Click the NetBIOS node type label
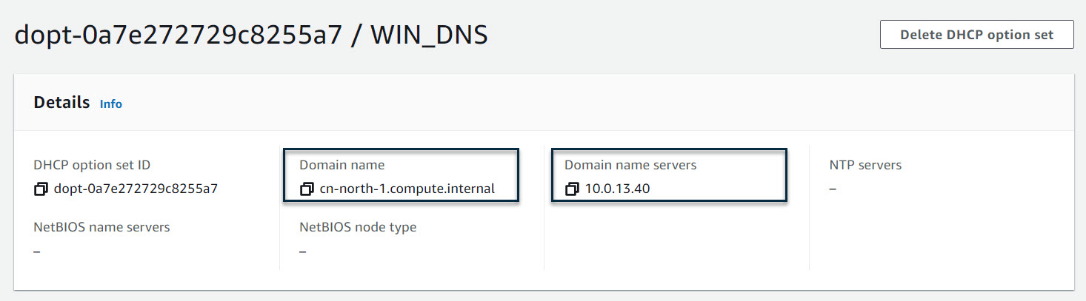Screen dimensions: 1086x301 [x=358, y=227]
